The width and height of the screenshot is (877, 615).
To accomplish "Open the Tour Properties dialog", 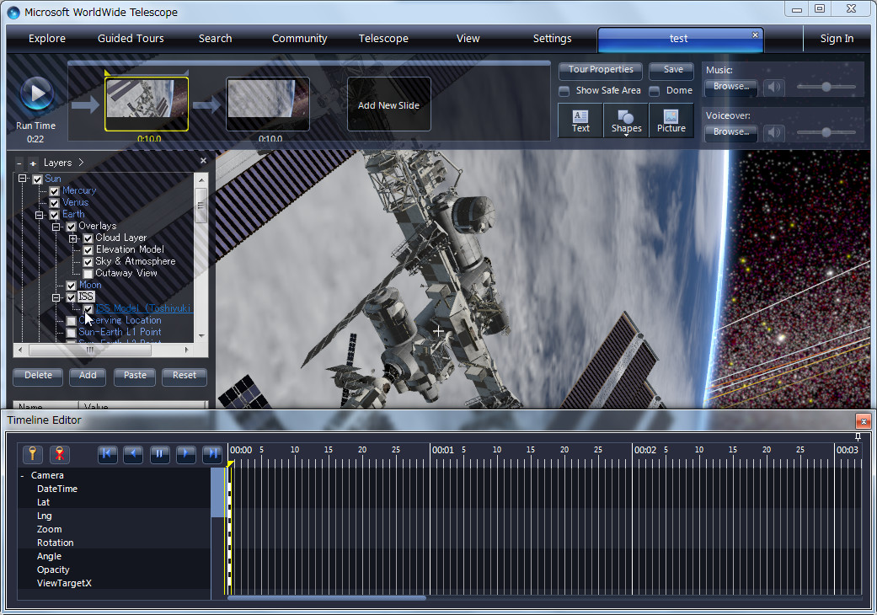I will pyautogui.click(x=600, y=70).
